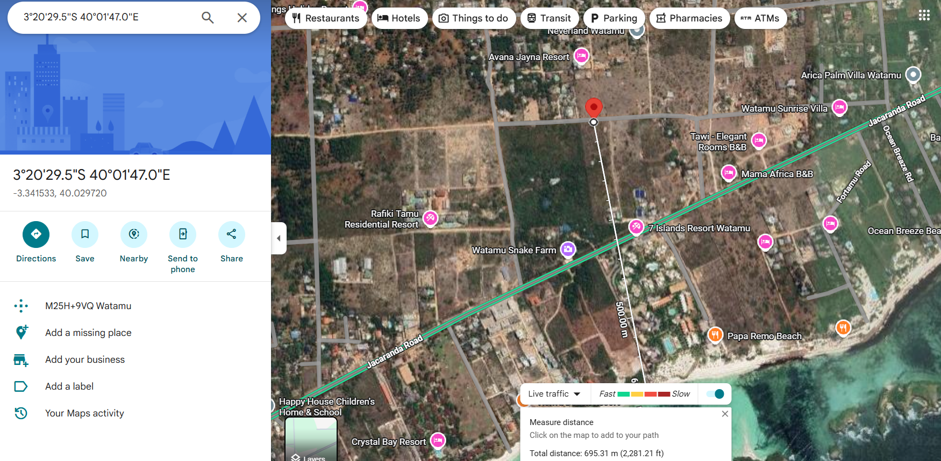941x461 pixels.
Task: Filter map by Things to do
Action: click(x=474, y=18)
